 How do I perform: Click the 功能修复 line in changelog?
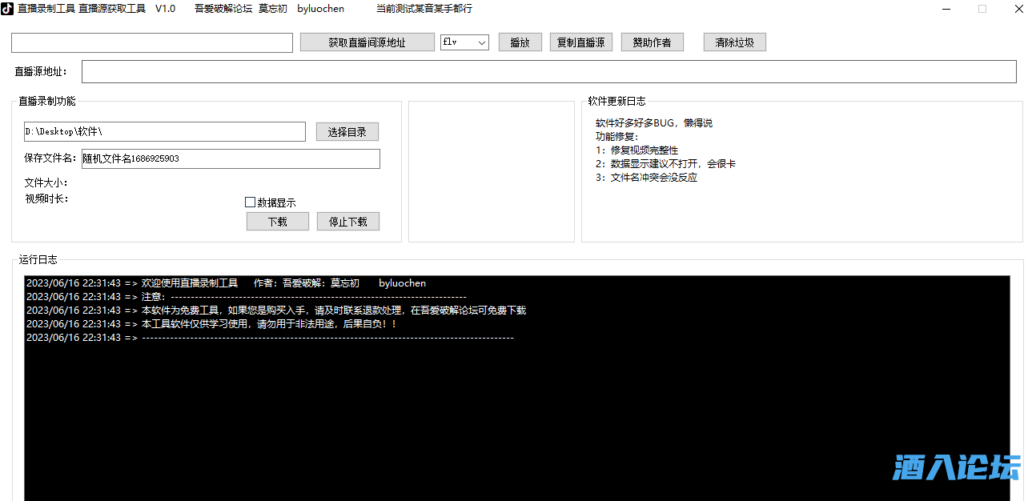coord(617,137)
